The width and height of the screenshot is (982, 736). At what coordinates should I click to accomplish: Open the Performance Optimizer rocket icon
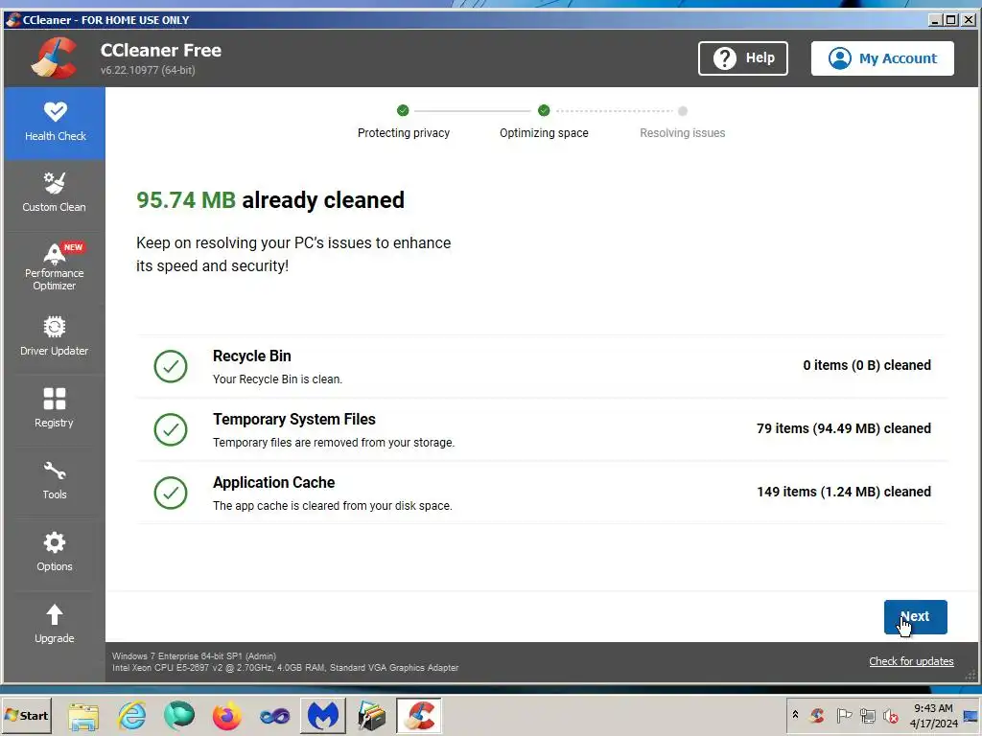pyautogui.click(x=55, y=253)
